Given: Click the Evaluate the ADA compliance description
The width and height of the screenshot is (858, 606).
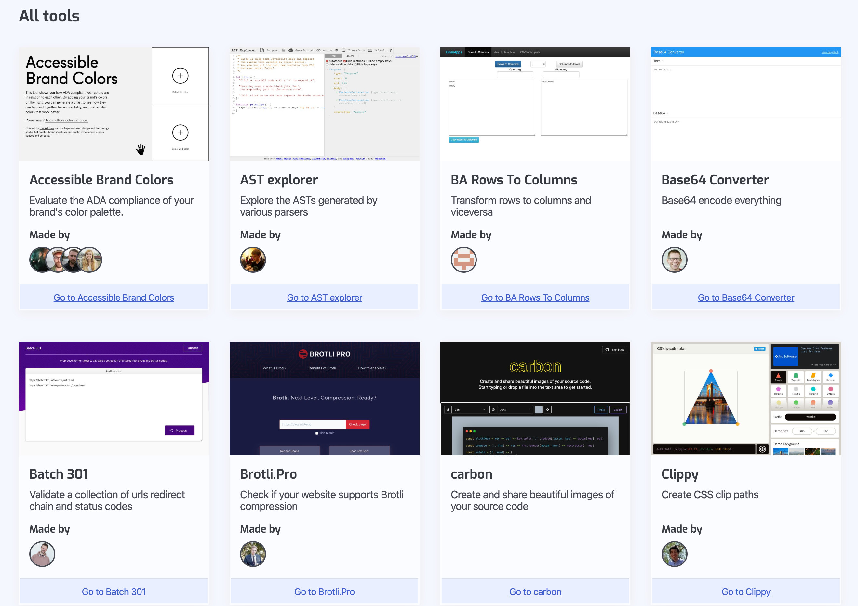Looking at the screenshot, I should (x=111, y=206).
